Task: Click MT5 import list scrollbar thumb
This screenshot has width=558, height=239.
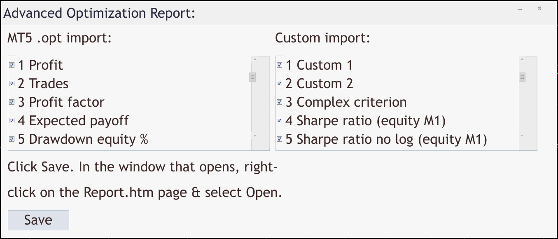Action: [253, 77]
